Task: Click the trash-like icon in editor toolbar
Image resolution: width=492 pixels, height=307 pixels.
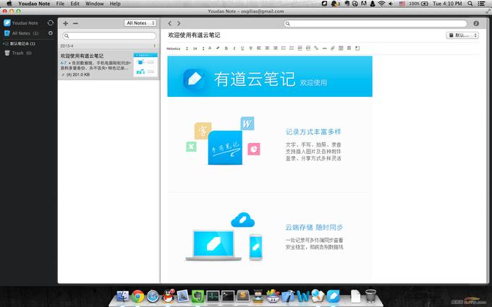Action: (x=349, y=48)
